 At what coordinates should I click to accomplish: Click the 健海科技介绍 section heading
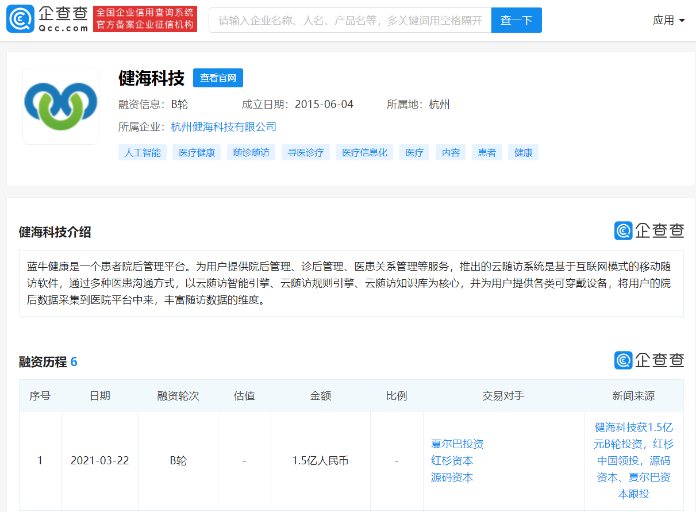[x=55, y=232]
